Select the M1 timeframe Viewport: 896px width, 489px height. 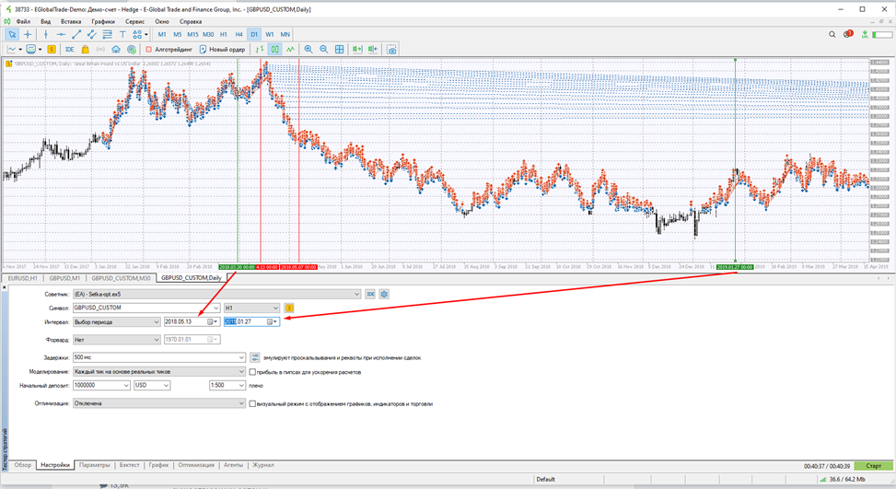tap(162, 34)
